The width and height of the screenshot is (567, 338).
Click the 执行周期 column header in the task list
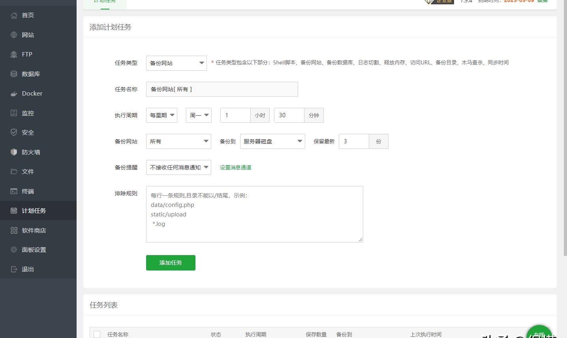coord(256,334)
